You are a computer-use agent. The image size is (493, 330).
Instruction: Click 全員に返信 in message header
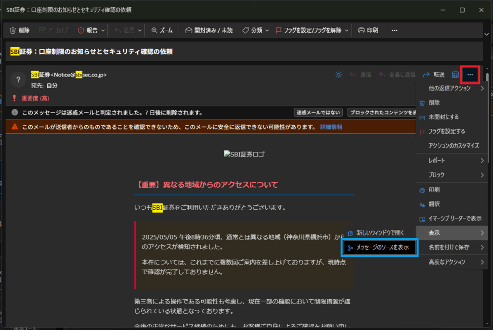click(397, 75)
